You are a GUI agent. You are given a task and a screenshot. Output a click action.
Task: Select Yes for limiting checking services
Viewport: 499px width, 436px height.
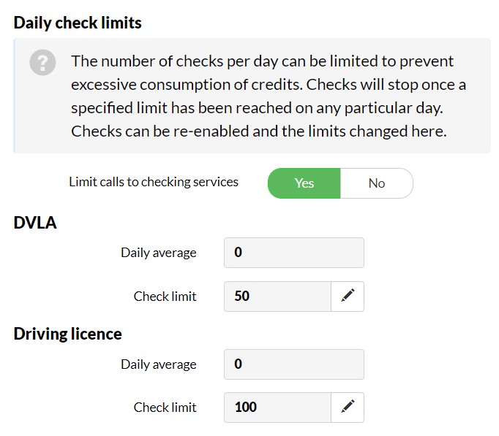coord(304,183)
